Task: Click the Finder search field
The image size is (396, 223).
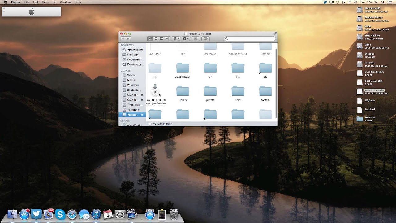Action: (x=250, y=39)
